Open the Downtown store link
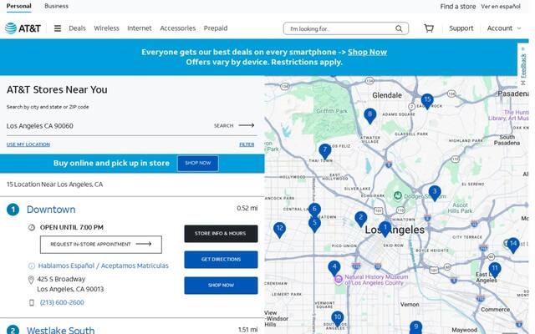Screen dimensions: 535x334 (51, 210)
